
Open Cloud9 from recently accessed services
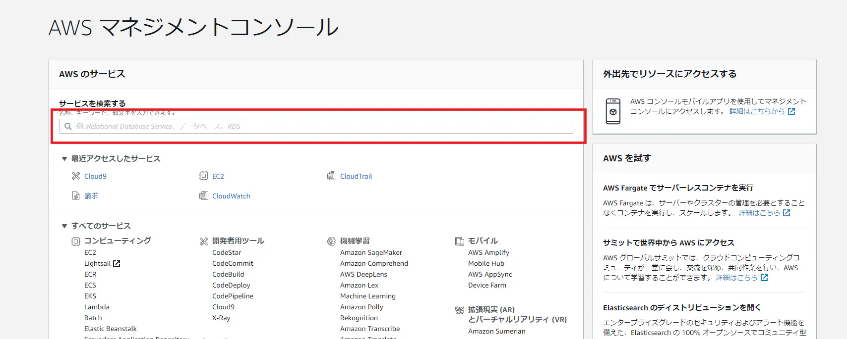tap(95, 176)
